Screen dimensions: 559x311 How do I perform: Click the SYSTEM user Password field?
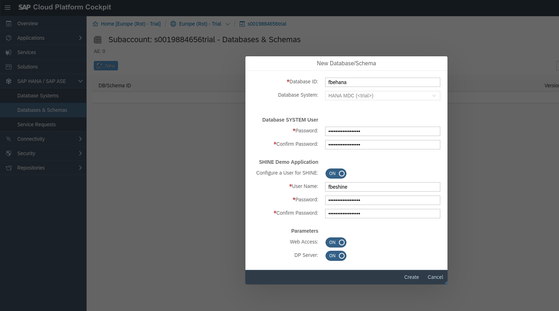coord(383,131)
